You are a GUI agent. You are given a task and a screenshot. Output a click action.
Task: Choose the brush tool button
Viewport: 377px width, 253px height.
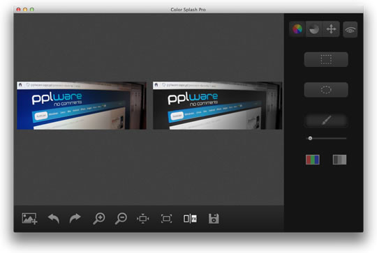click(326, 120)
